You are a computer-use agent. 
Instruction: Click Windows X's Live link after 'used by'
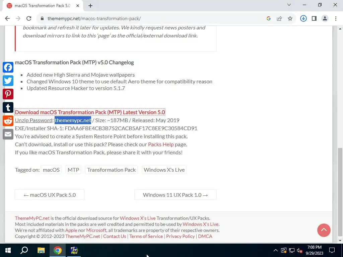pyautogui.click(x=201, y=224)
